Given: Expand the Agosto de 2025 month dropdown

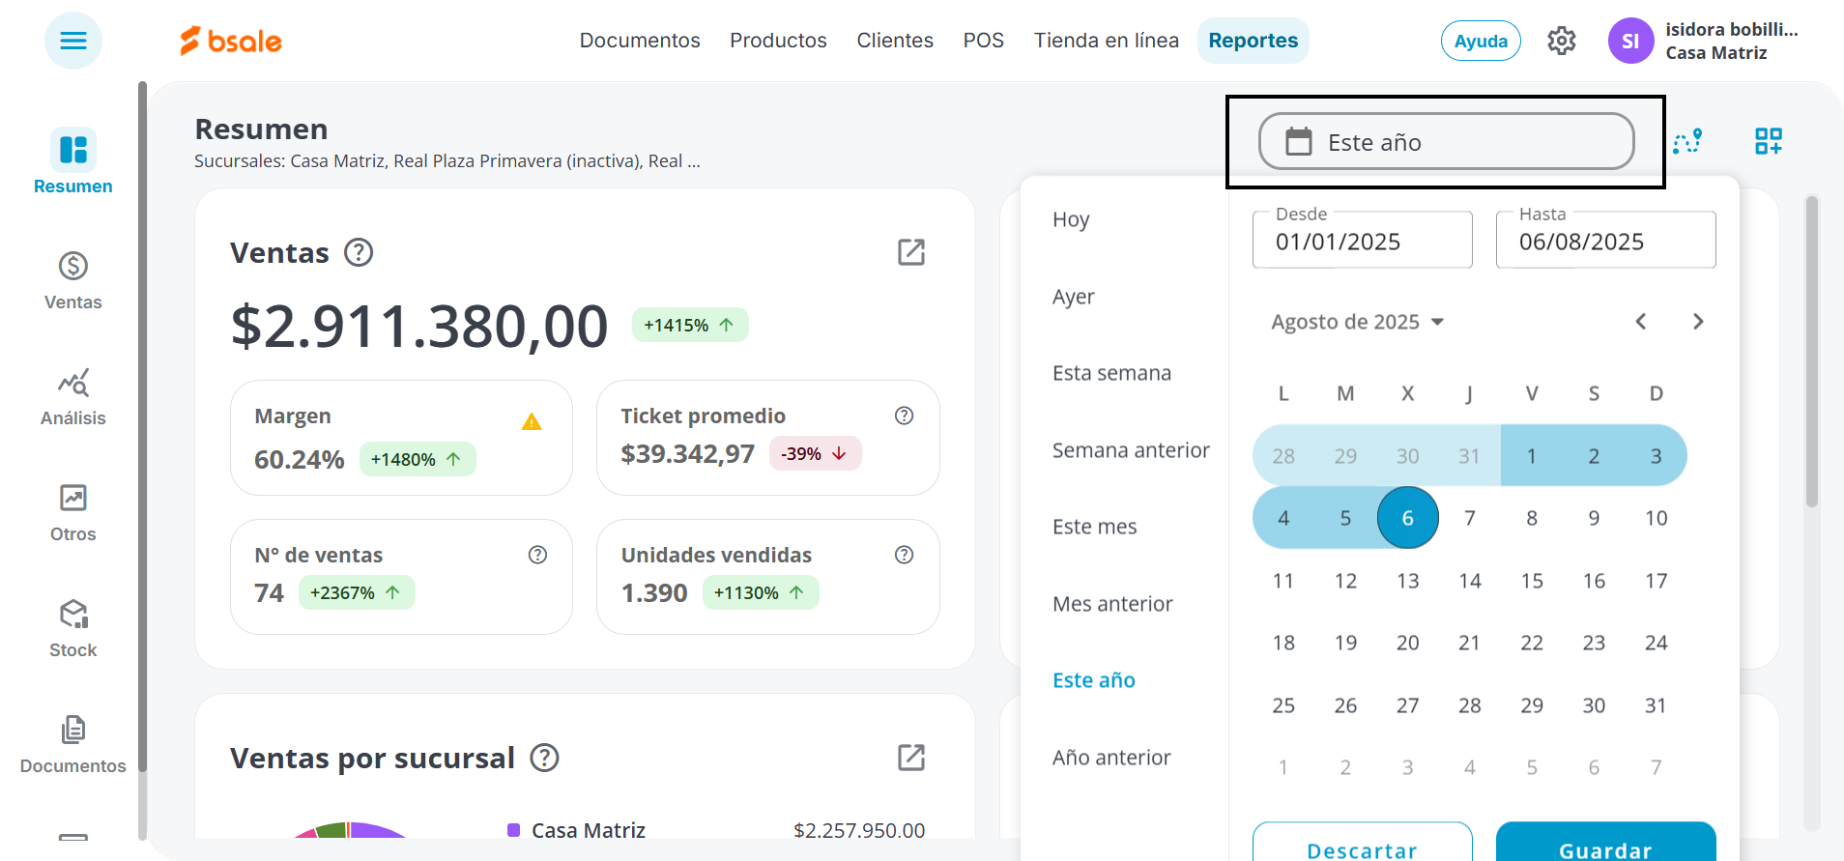Looking at the screenshot, I should pos(1358,322).
